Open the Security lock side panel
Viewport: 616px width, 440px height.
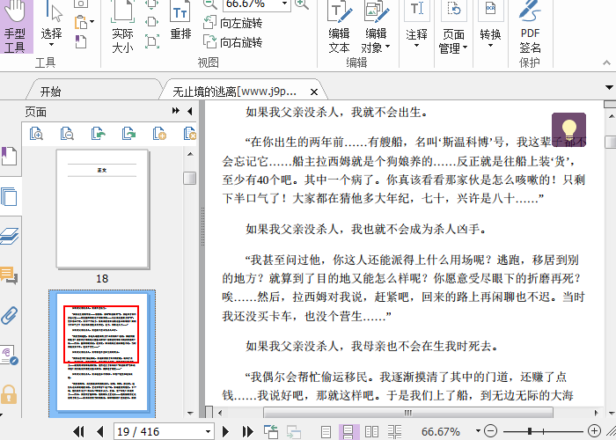tap(9, 394)
